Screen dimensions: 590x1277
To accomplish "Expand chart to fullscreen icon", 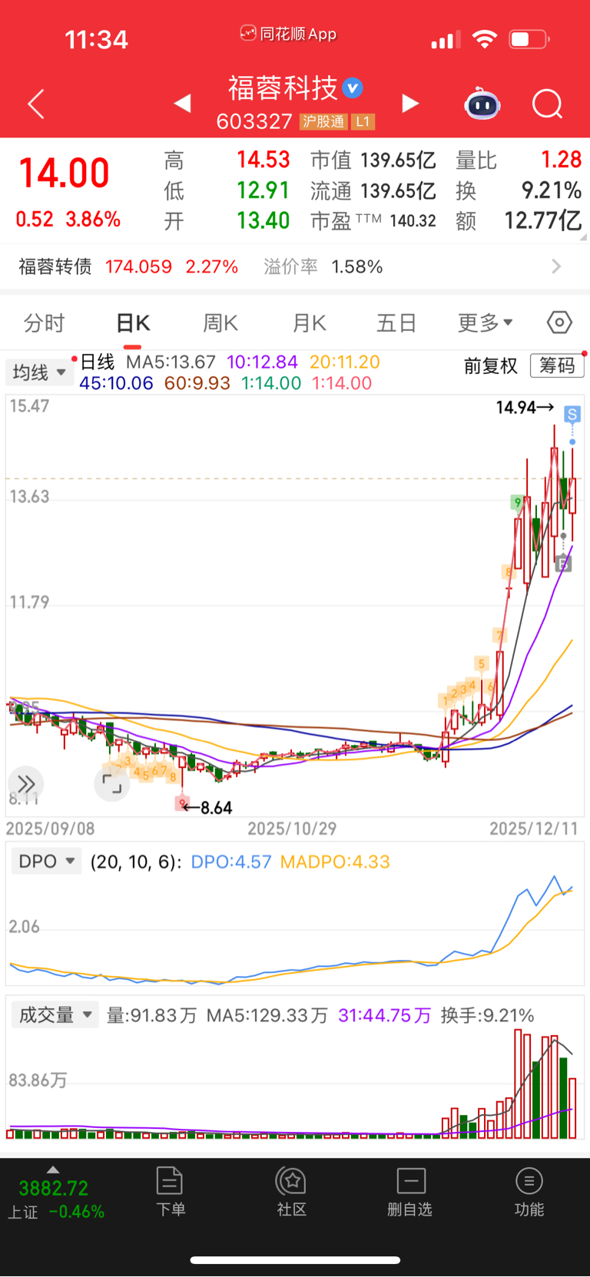I will (112, 783).
